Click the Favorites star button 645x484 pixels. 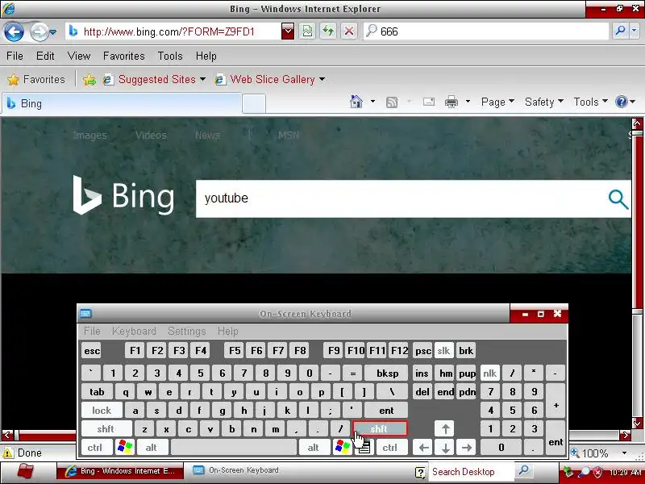[36, 79]
